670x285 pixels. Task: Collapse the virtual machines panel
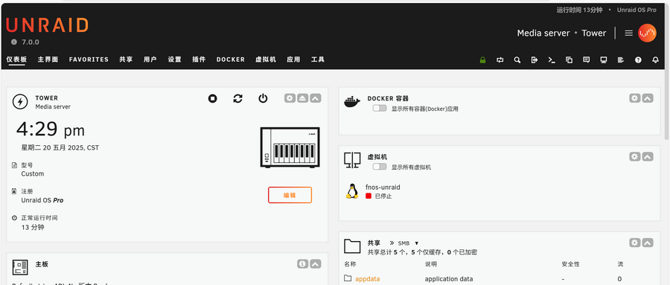[x=648, y=157]
